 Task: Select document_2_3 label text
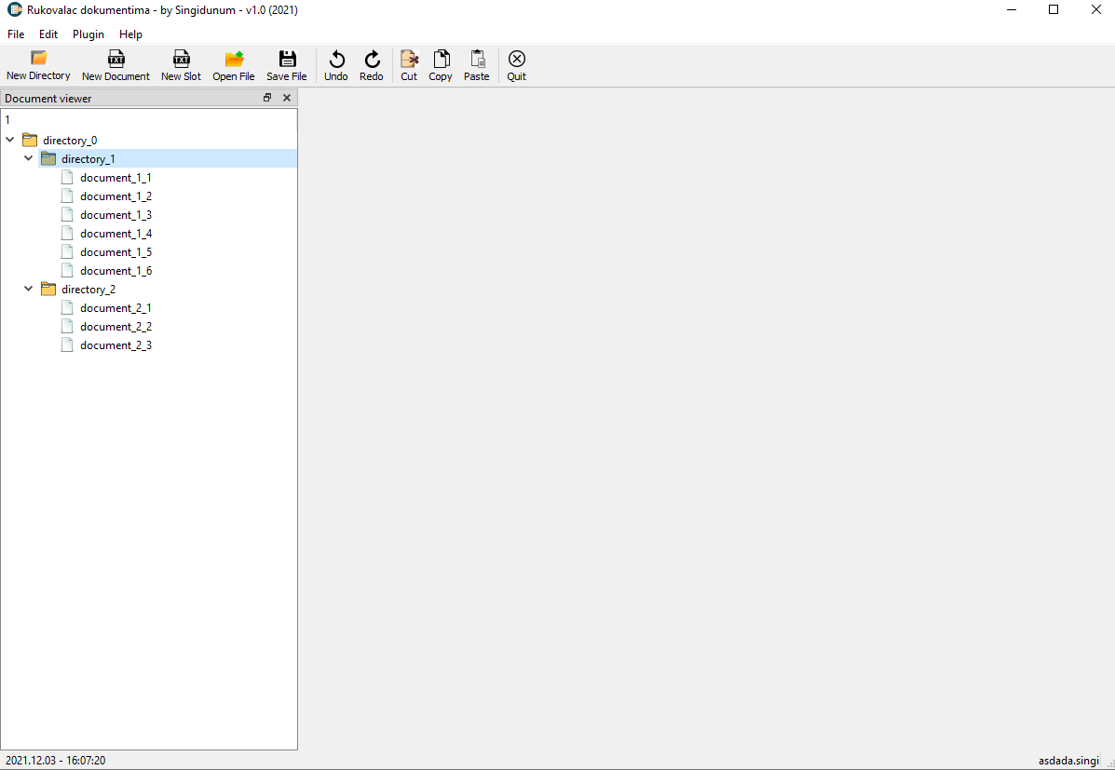click(116, 345)
